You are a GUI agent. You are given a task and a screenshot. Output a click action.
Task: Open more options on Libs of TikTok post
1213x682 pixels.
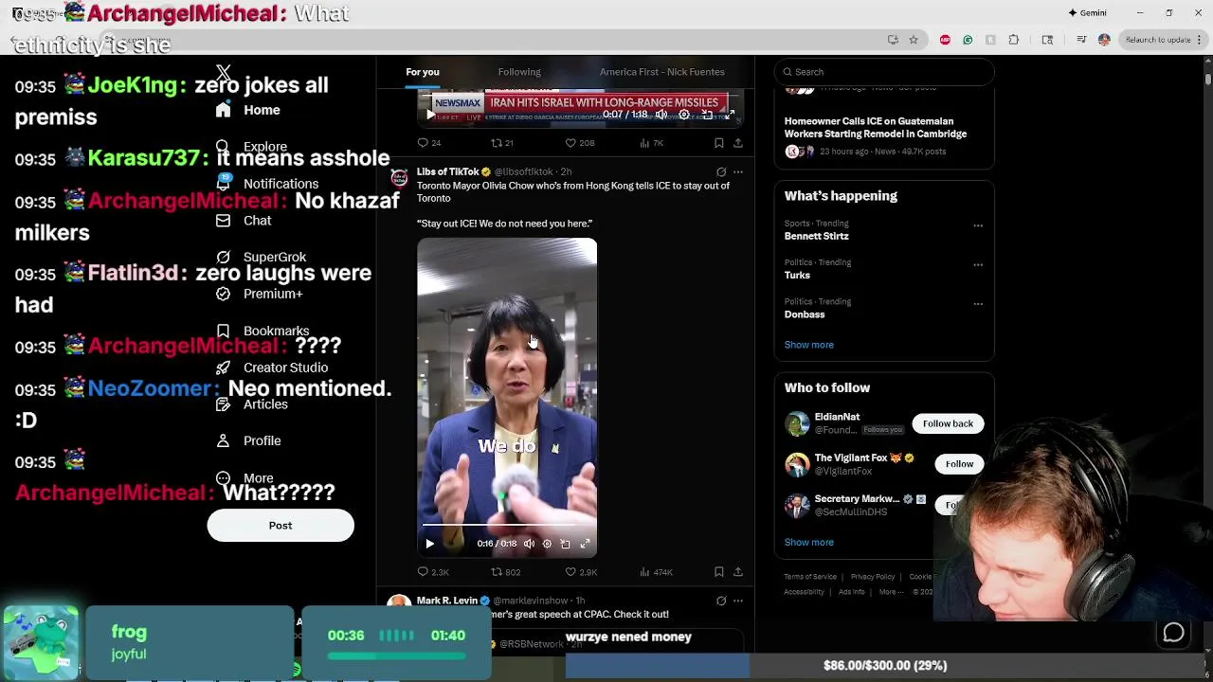pos(738,172)
